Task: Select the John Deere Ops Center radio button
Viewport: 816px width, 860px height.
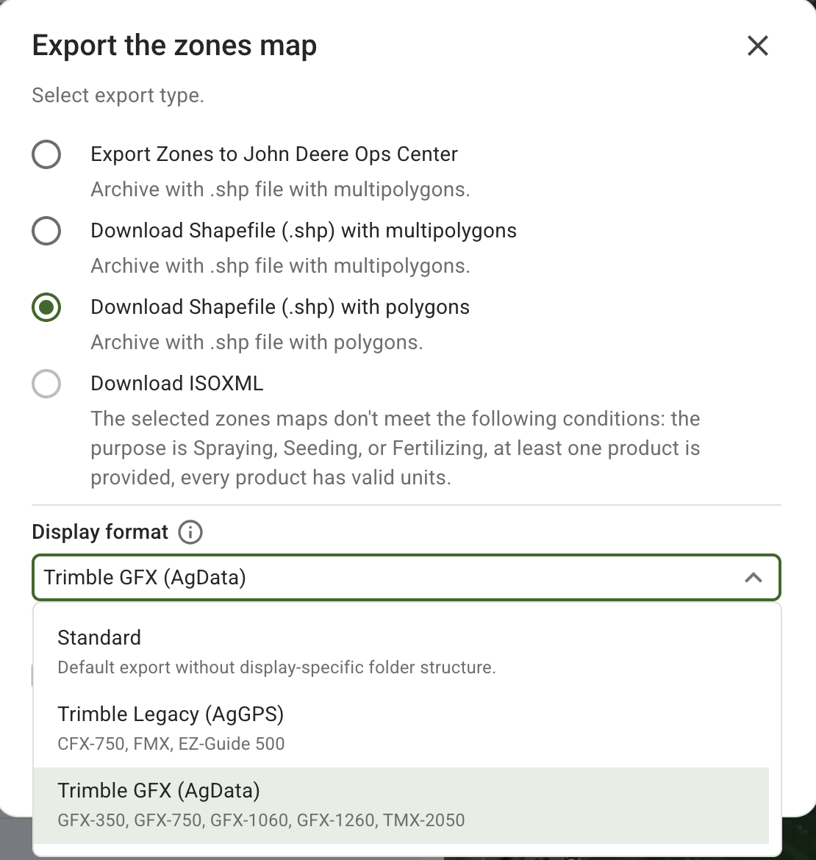Action: coord(46,154)
